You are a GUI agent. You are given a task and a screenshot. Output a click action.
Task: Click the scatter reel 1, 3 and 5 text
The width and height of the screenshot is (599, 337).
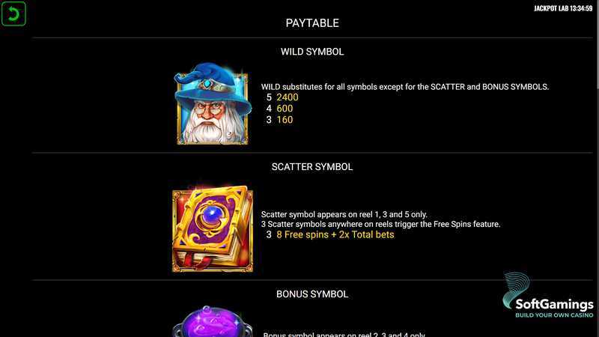pos(344,214)
